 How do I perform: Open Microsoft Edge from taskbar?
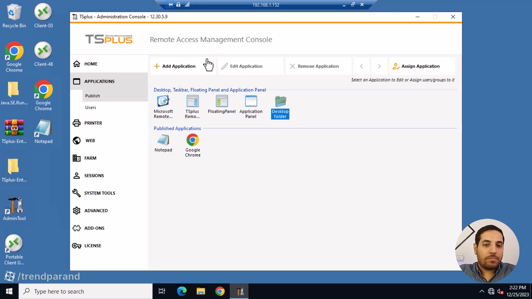(182, 291)
